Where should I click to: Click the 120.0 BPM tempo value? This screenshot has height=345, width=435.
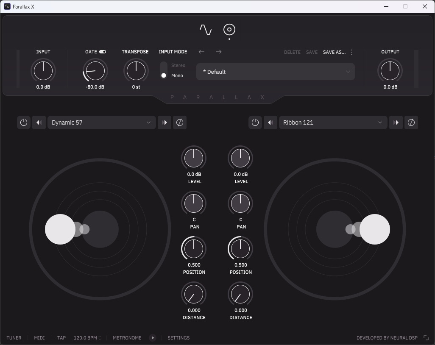[x=85, y=338]
